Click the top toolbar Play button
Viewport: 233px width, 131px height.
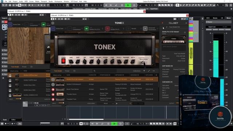click(128, 5)
